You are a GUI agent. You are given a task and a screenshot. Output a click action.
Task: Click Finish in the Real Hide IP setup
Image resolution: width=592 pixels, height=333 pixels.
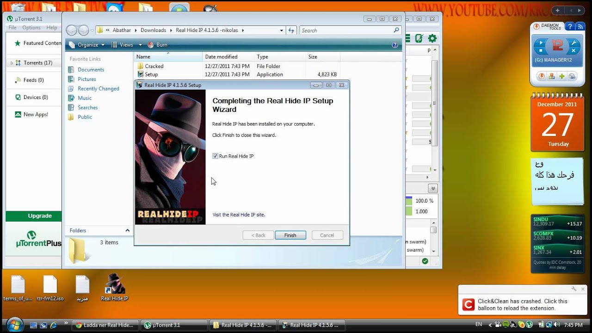pos(290,235)
